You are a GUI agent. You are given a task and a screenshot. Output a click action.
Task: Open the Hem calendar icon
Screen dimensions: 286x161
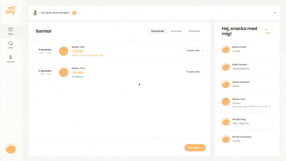click(11, 29)
